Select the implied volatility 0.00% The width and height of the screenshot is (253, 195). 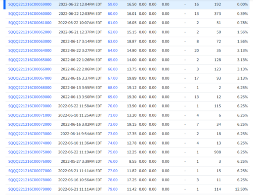243,4
